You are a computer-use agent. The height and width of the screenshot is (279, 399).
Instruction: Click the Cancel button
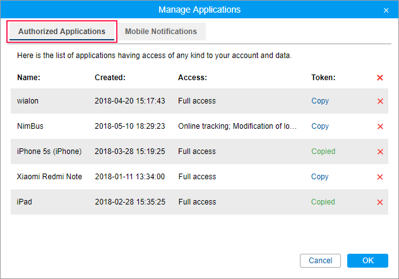coord(321,261)
